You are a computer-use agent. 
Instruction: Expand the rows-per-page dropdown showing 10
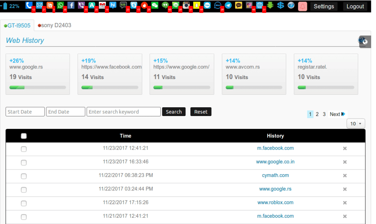[x=355, y=124]
